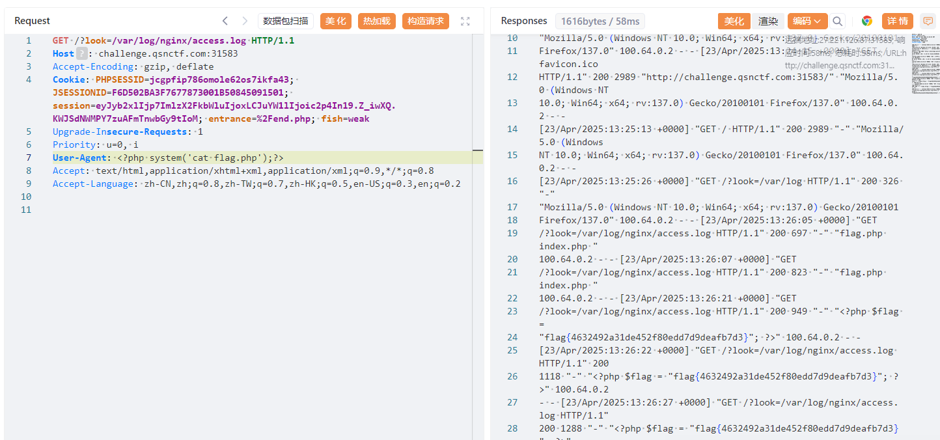
Task: Click the Request panel title
Action: click(x=32, y=21)
